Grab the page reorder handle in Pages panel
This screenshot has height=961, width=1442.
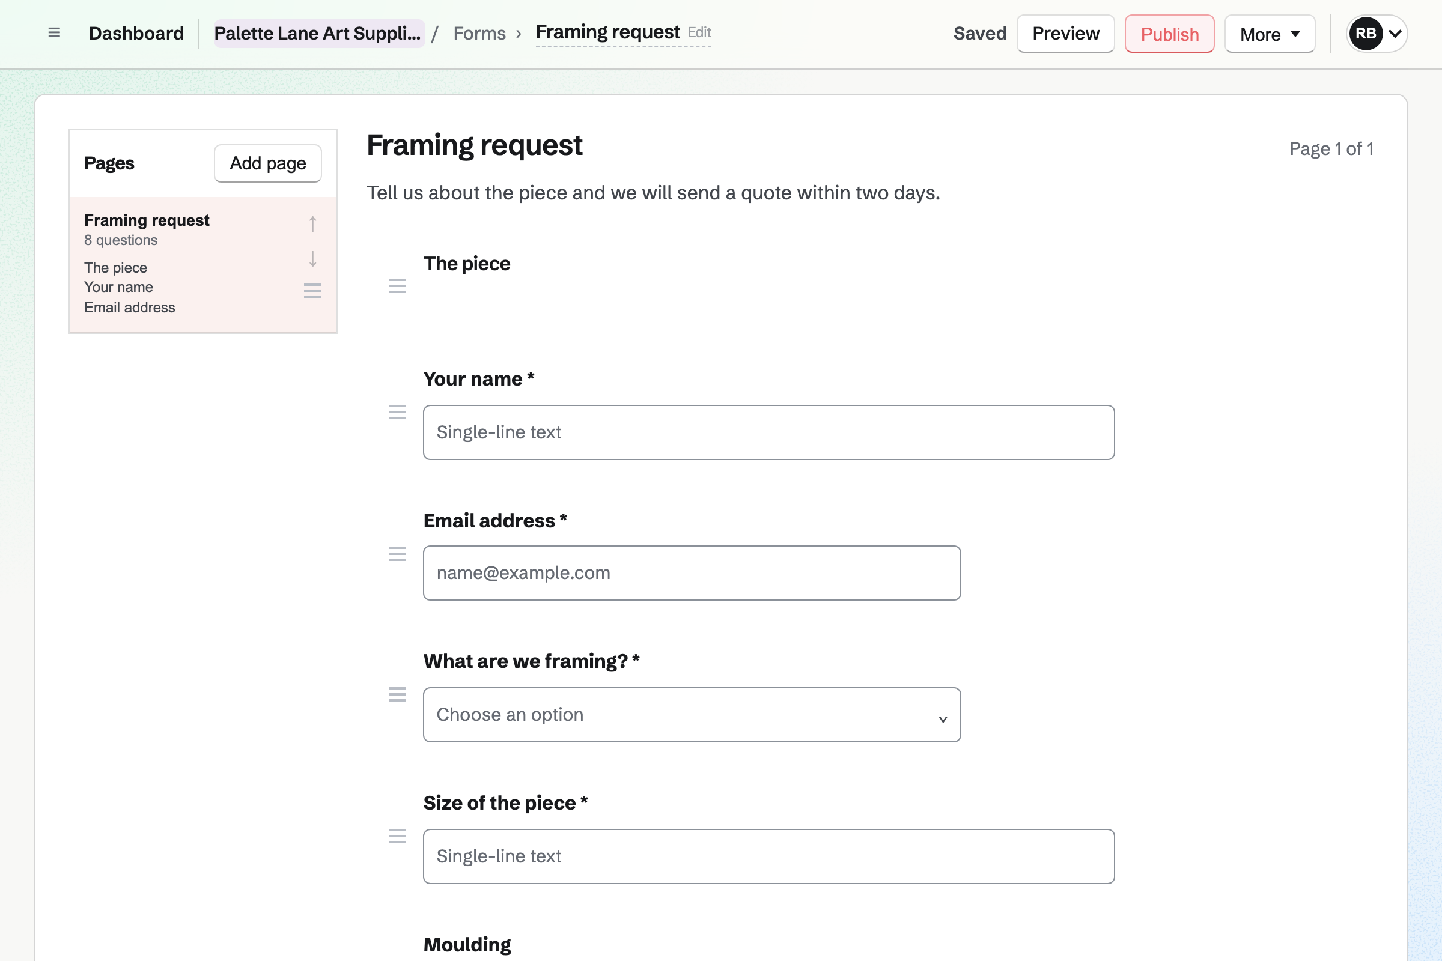(x=312, y=291)
